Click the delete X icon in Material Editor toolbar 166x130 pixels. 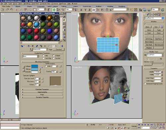point(33,46)
